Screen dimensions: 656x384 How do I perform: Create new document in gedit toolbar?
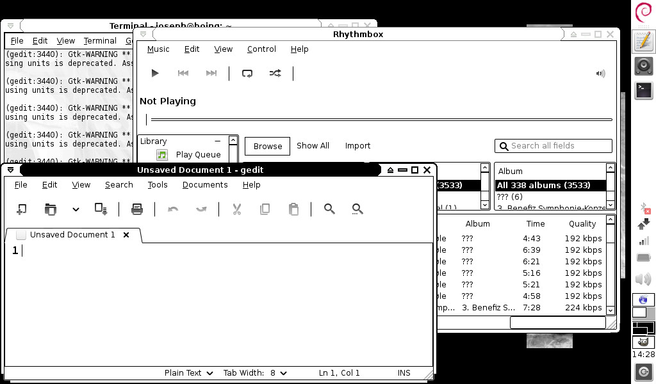(x=21, y=209)
